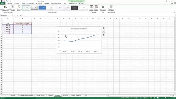This screenshot has height=99, width=176.
Task: Choose the fourth chart style thumbnail
Action: tap(50, 8)
